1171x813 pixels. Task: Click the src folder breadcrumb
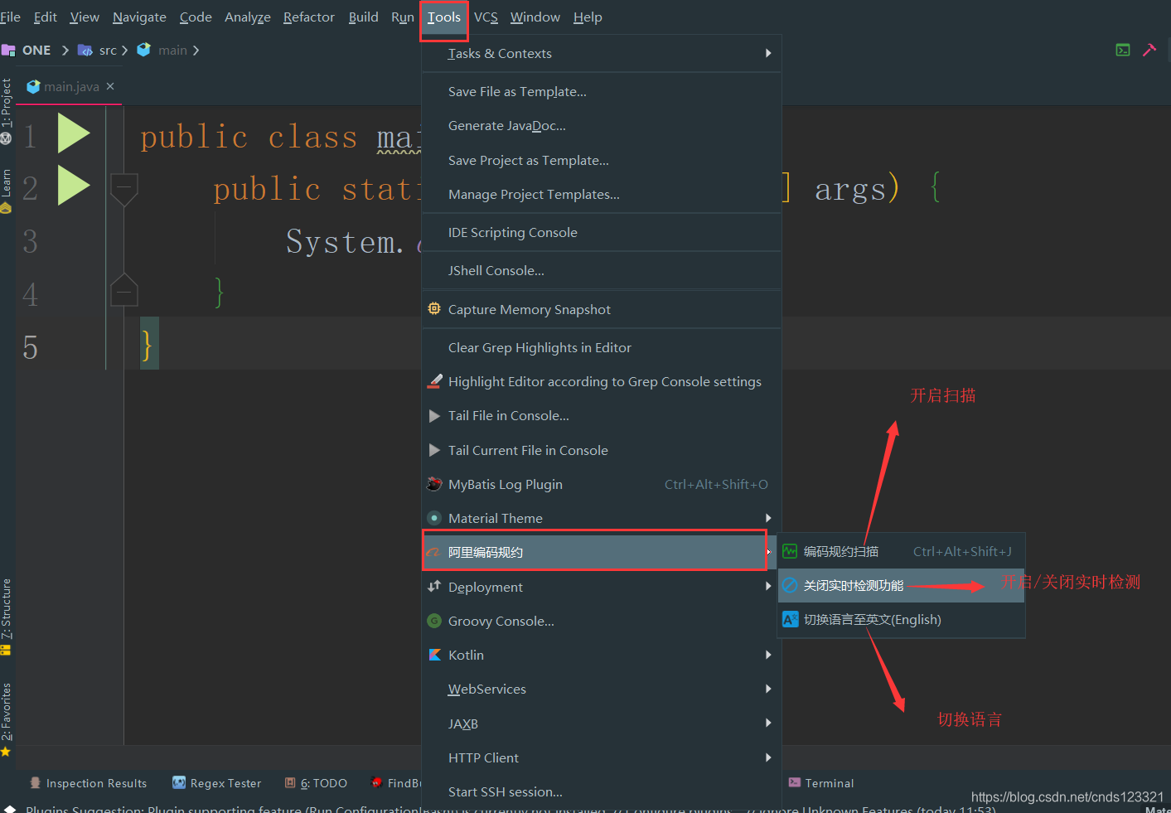point(98,50)
